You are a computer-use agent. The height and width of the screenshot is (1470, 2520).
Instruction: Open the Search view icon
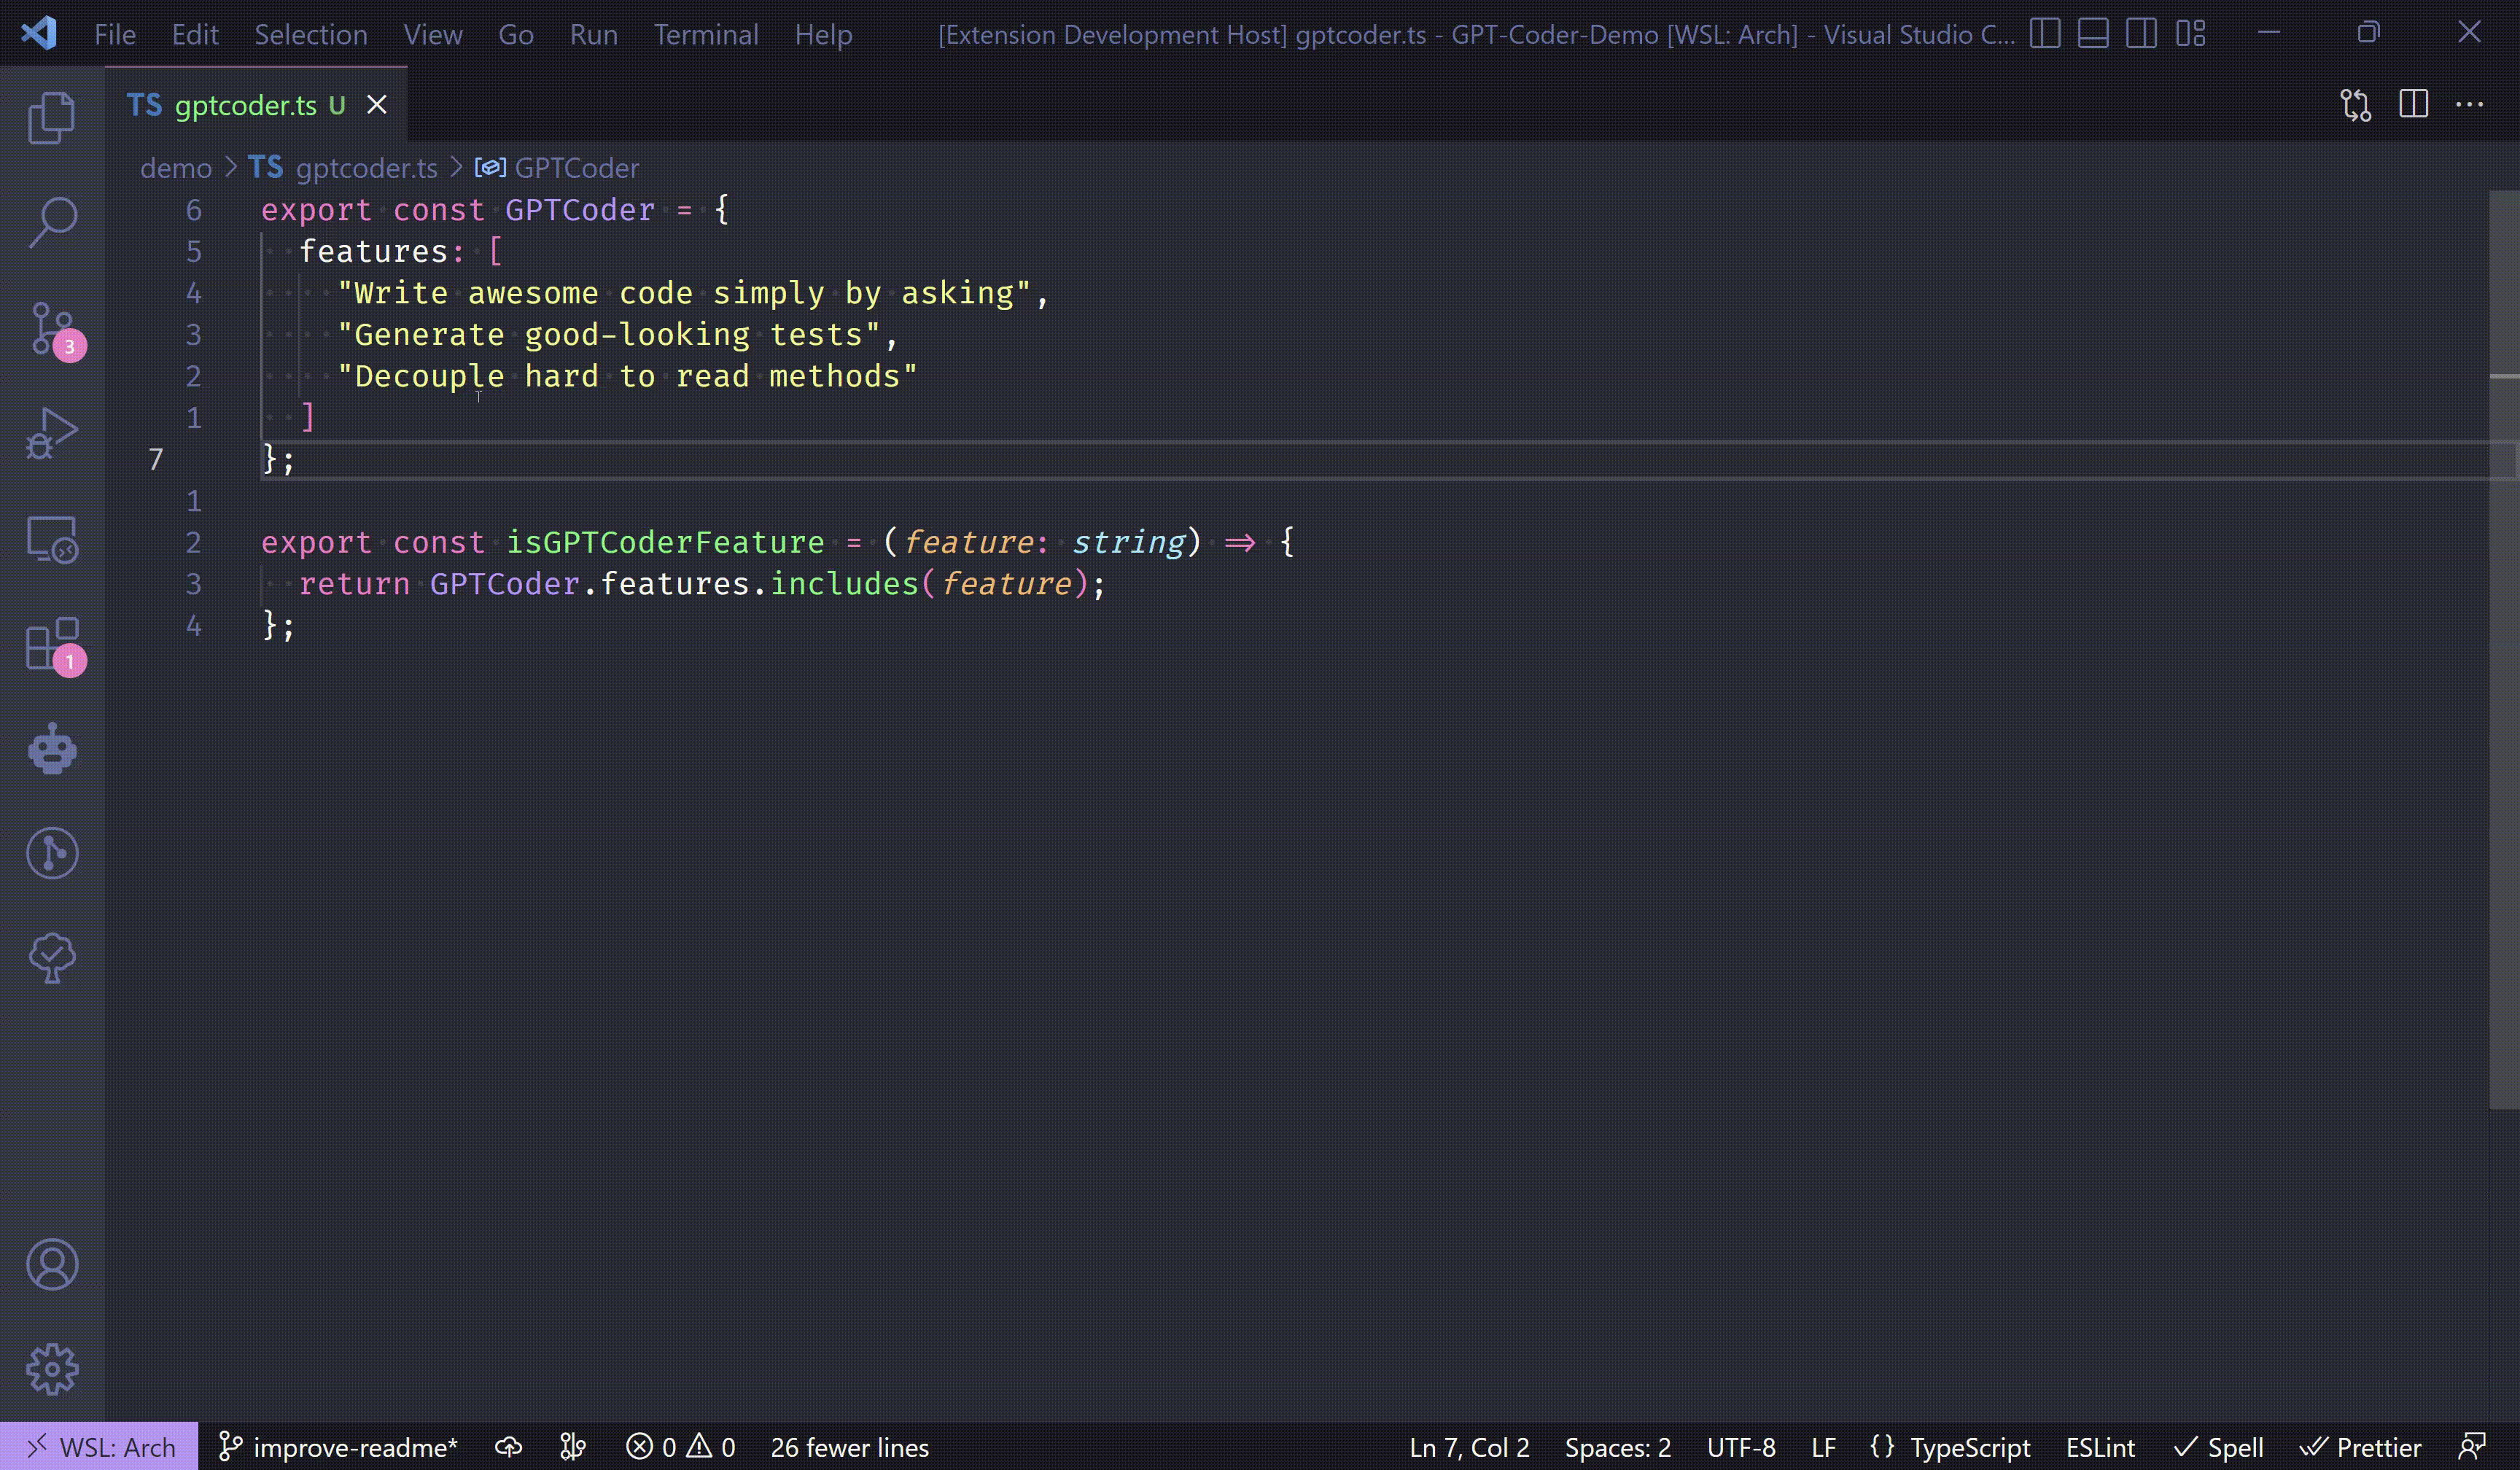(52, 222)
